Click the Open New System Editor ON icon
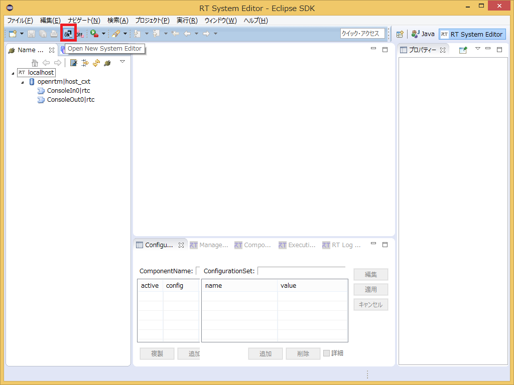This screenshot has width=514, height=385. pyautogui.click(x=68, y=34)
